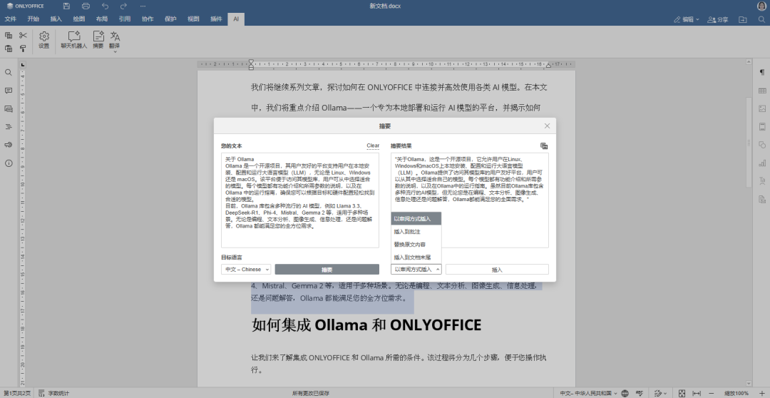Click the 分享 share button

pos(717,20)
